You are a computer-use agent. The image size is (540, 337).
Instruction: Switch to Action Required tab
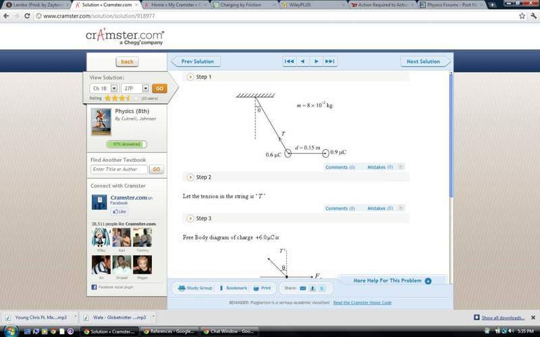382,5
